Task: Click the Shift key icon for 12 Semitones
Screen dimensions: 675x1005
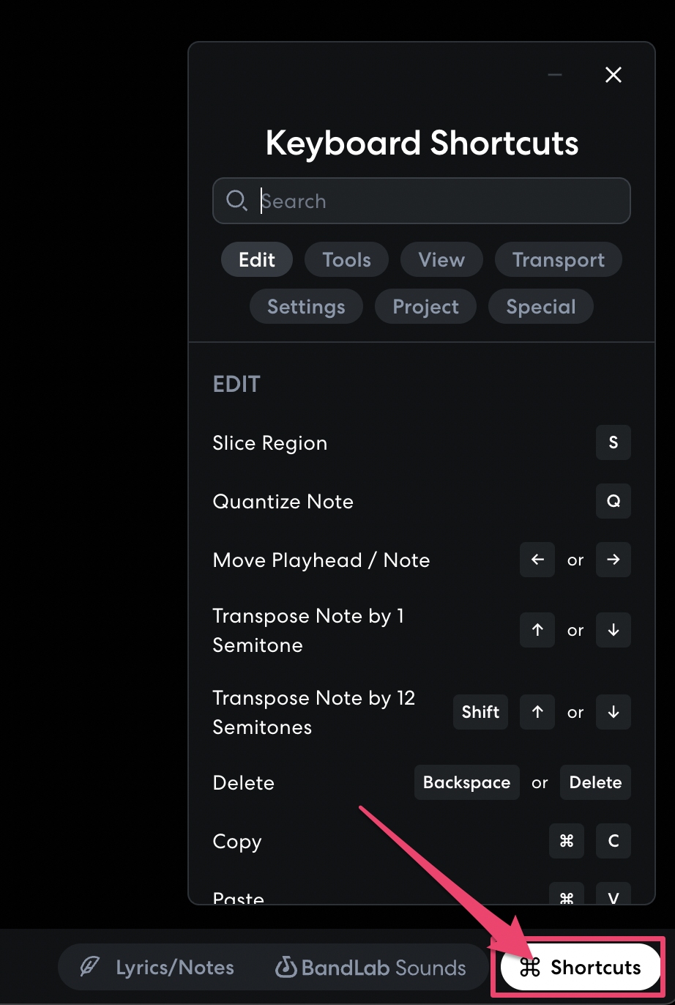Action: (x=480, y=712)
